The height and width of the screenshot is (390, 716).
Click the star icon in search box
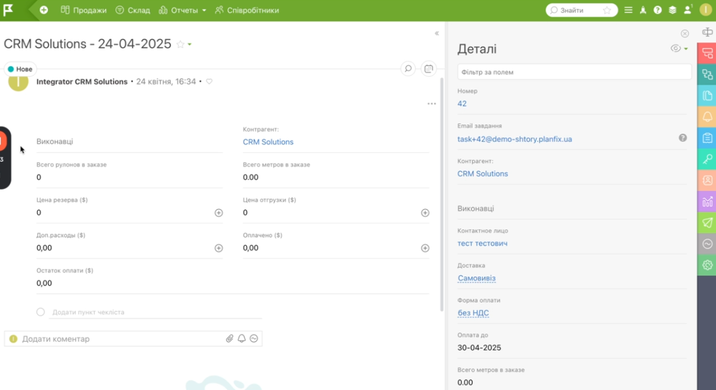click(x=607, y=10)
